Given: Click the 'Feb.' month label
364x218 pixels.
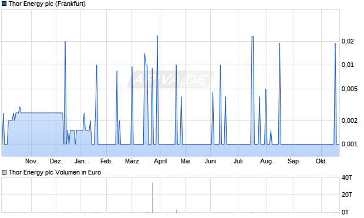Looking at the screenshot, I should (x=106, y=161).
